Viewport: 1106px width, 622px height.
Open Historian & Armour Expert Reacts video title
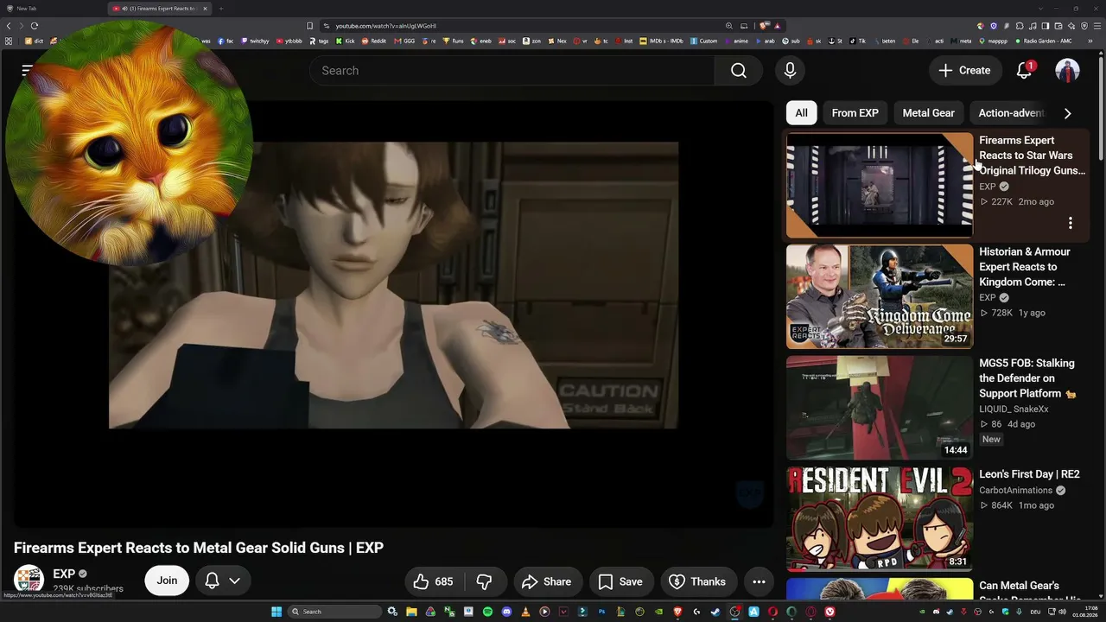[x=1024, y=267]
